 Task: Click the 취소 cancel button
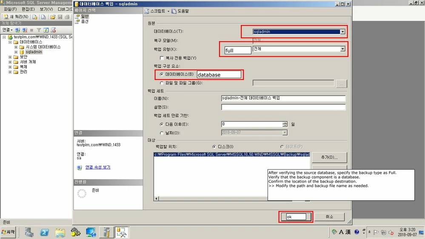point(329,217)
